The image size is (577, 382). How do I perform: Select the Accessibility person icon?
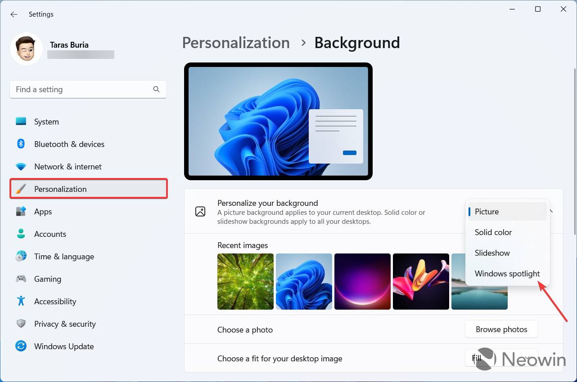pyautogui.click(x=21, y=301)
